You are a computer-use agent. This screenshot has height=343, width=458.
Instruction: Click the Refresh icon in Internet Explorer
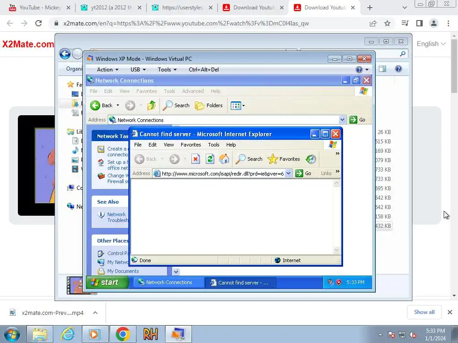pos(210,159)
